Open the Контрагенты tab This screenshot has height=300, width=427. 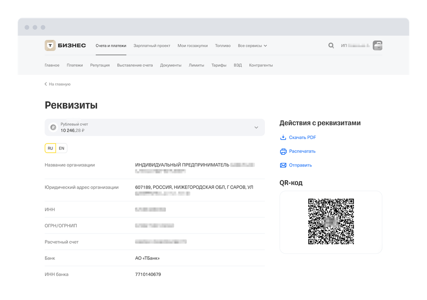point(261,65)
